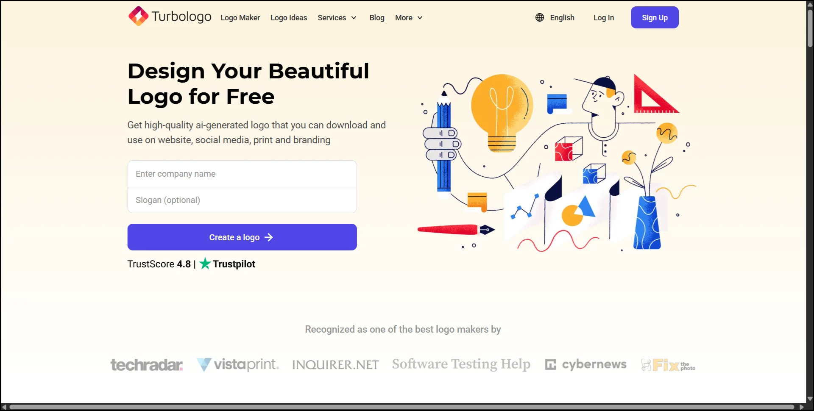Click inside the company name field

coord(242,174)
